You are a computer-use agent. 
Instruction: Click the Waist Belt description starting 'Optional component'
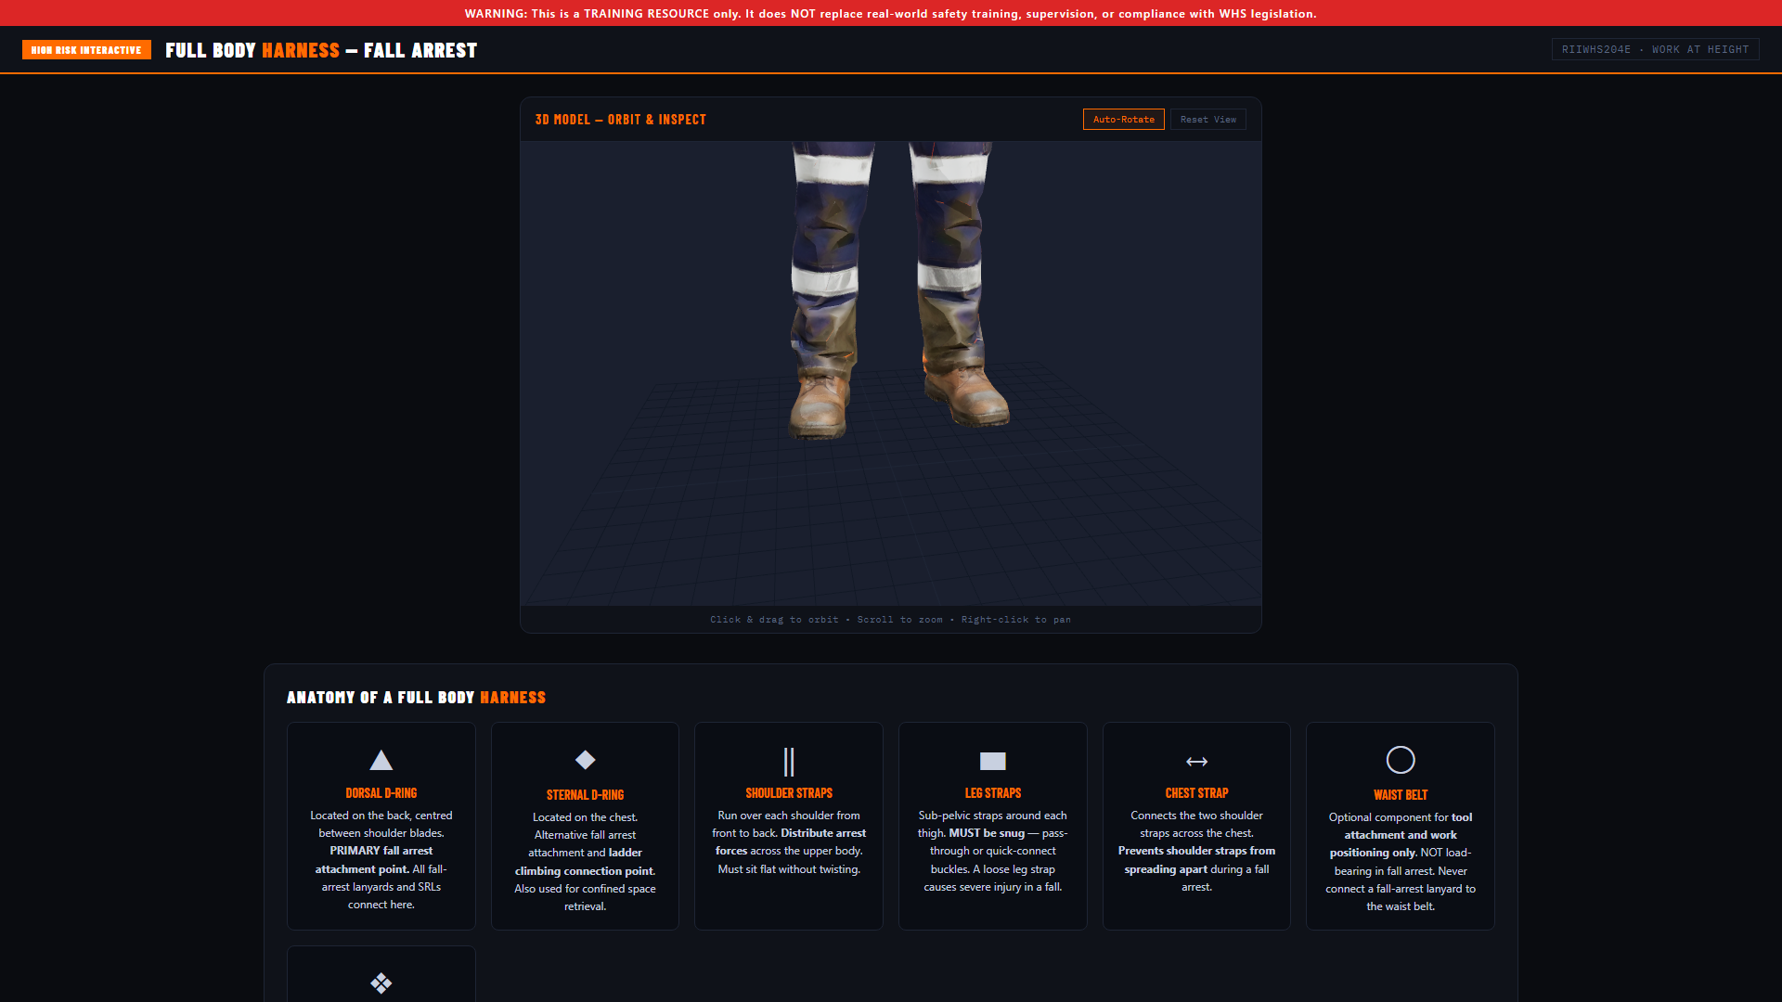coord(1401,862)
